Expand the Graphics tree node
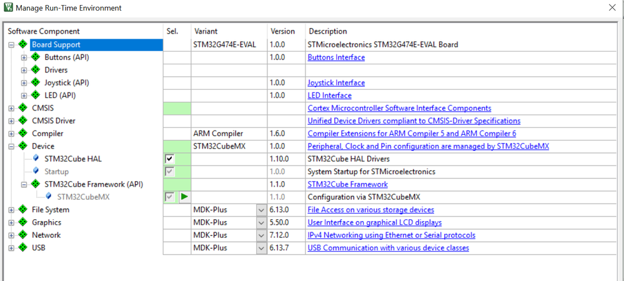This screenshot has height=281, width=624. coord(11,222)
